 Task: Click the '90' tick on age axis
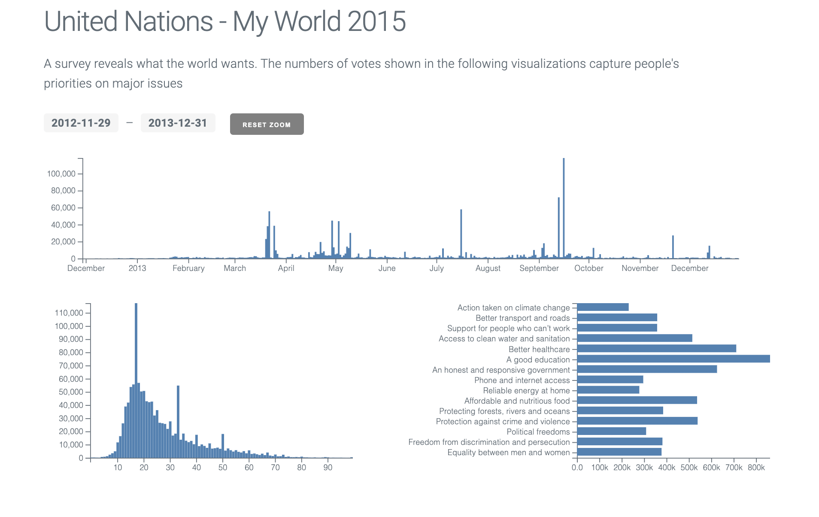328,467
